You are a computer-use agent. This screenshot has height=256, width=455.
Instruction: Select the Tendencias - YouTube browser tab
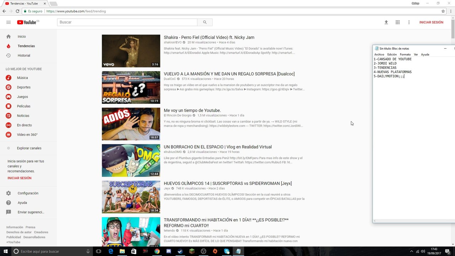tap(25, 4)
